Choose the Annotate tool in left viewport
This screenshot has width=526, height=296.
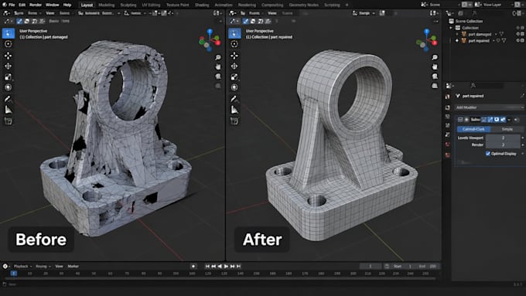click(9, 99)
